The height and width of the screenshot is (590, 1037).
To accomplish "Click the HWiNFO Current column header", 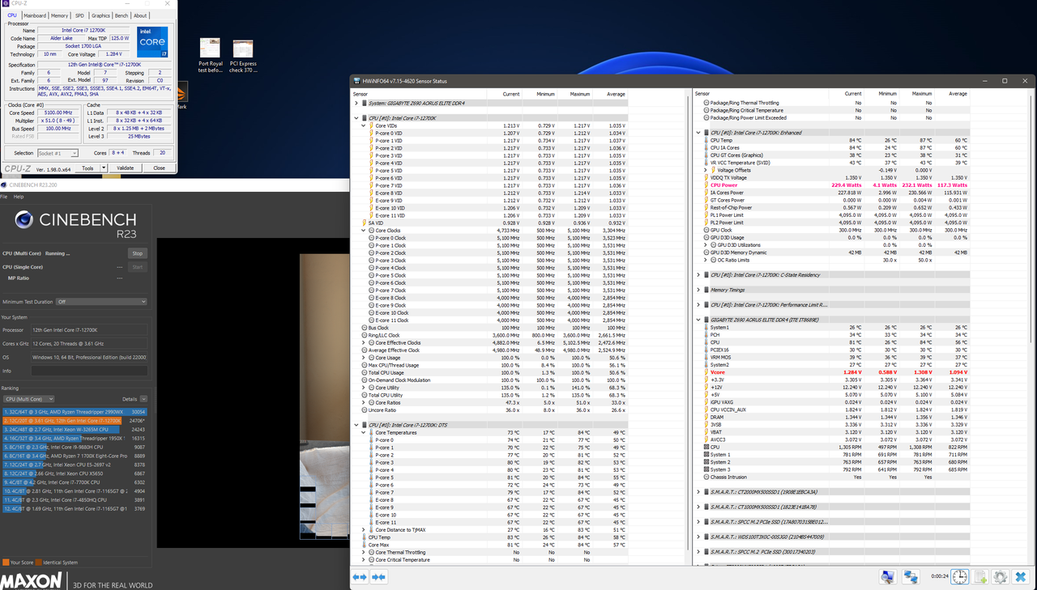I will (x=511, y=94).
